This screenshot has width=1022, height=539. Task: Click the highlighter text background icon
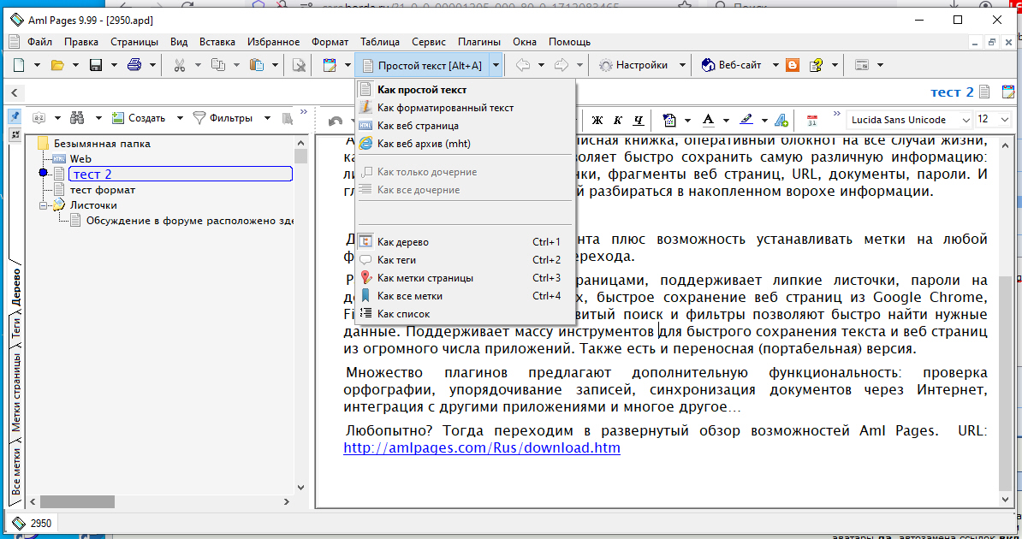coord(747,120)
